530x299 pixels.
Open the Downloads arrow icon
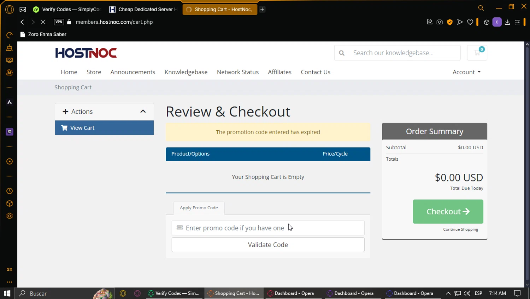point(507,22)
